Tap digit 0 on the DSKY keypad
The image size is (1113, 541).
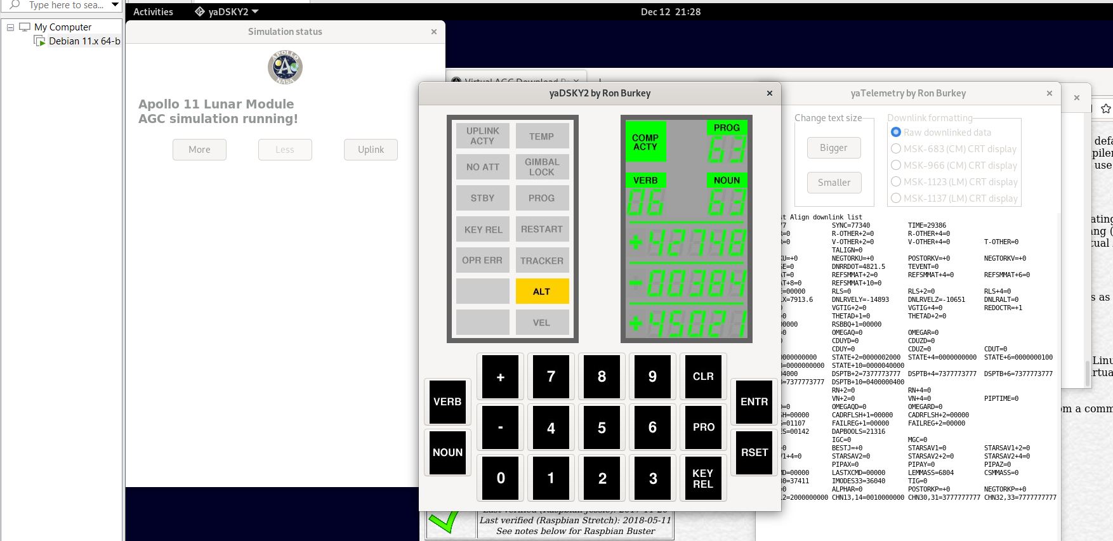tap(500, 478)
